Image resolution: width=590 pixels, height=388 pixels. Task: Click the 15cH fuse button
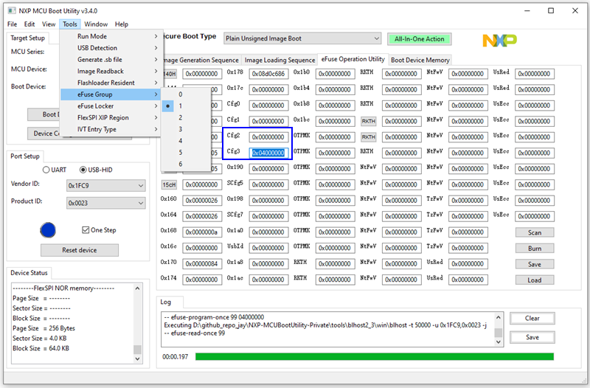click(169, 185)
